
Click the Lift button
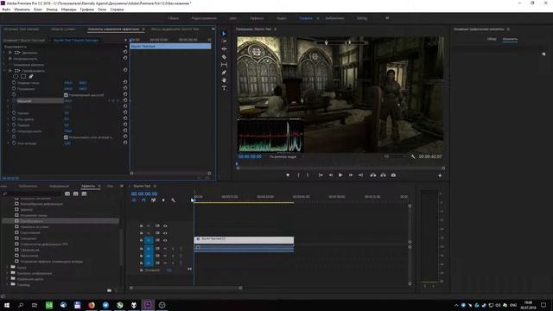pos(372,175)
